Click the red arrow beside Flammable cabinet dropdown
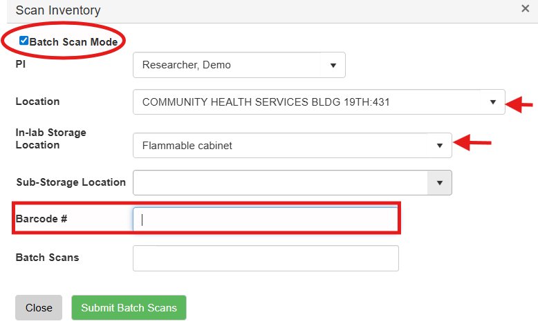 coord(474,144)
